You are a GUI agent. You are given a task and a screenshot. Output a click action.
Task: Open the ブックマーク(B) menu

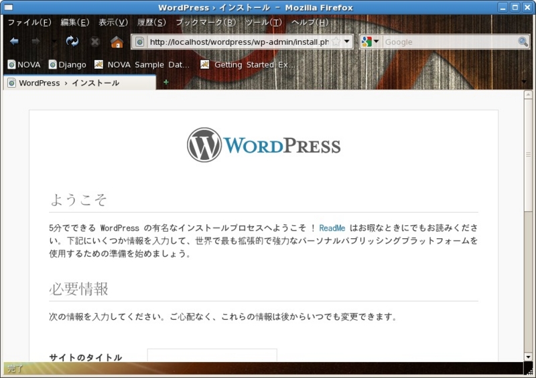(206, 23)
